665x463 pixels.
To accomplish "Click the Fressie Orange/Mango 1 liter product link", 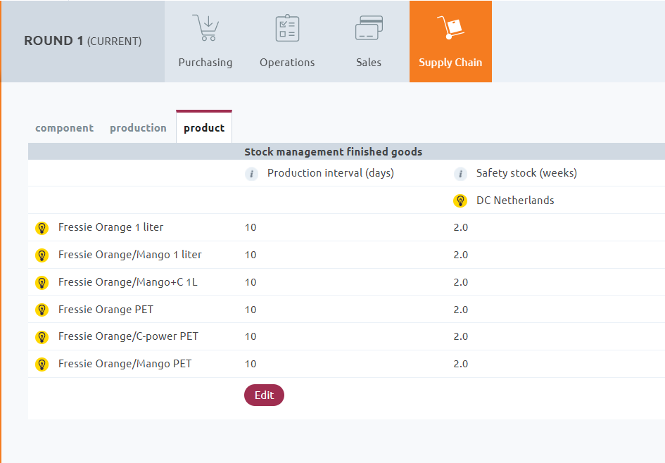I will click(130, 255).
